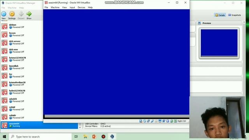Open the File menu in the VM window
The width and height of the screenshot is (249, 140).
tap(46, 7)
